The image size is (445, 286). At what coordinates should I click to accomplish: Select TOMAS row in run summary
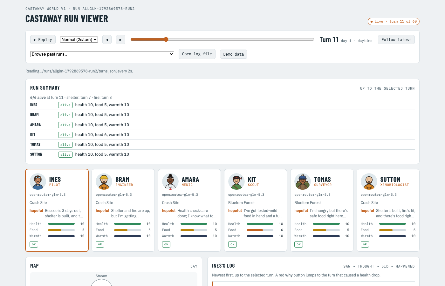tap(222, 145)
